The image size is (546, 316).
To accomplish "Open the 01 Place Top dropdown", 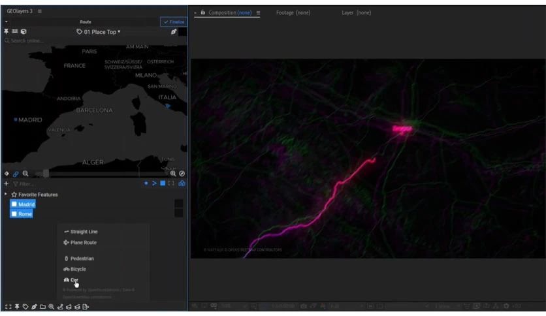I will click(98, 31).
